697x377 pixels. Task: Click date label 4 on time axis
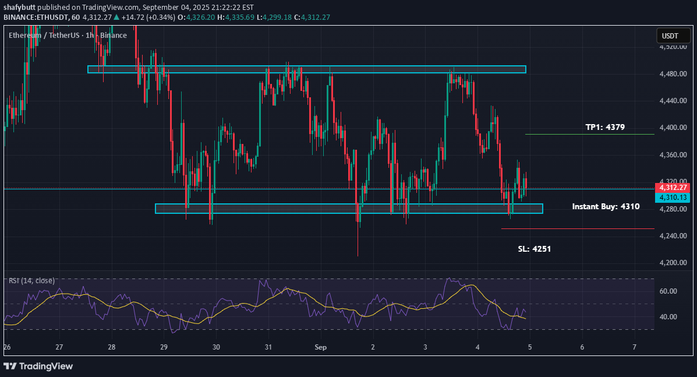coord(477,347)
